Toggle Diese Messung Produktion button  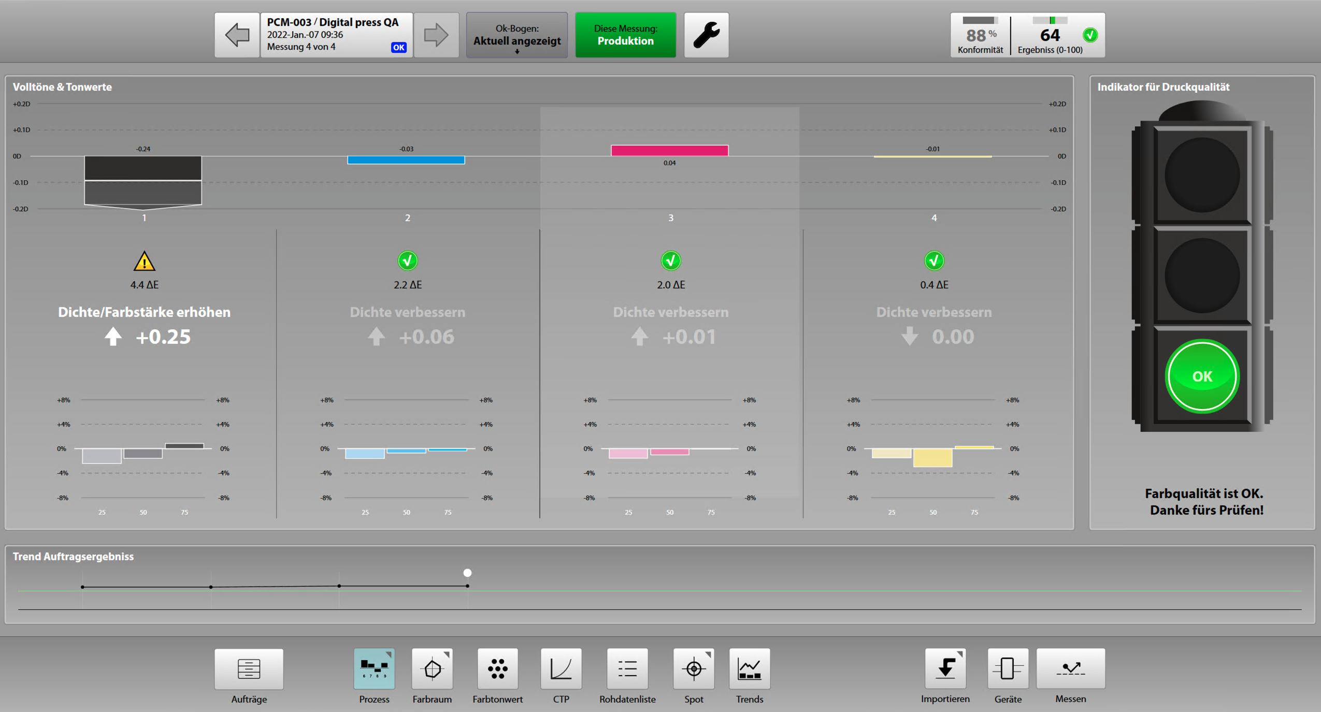tap(625, 35)
